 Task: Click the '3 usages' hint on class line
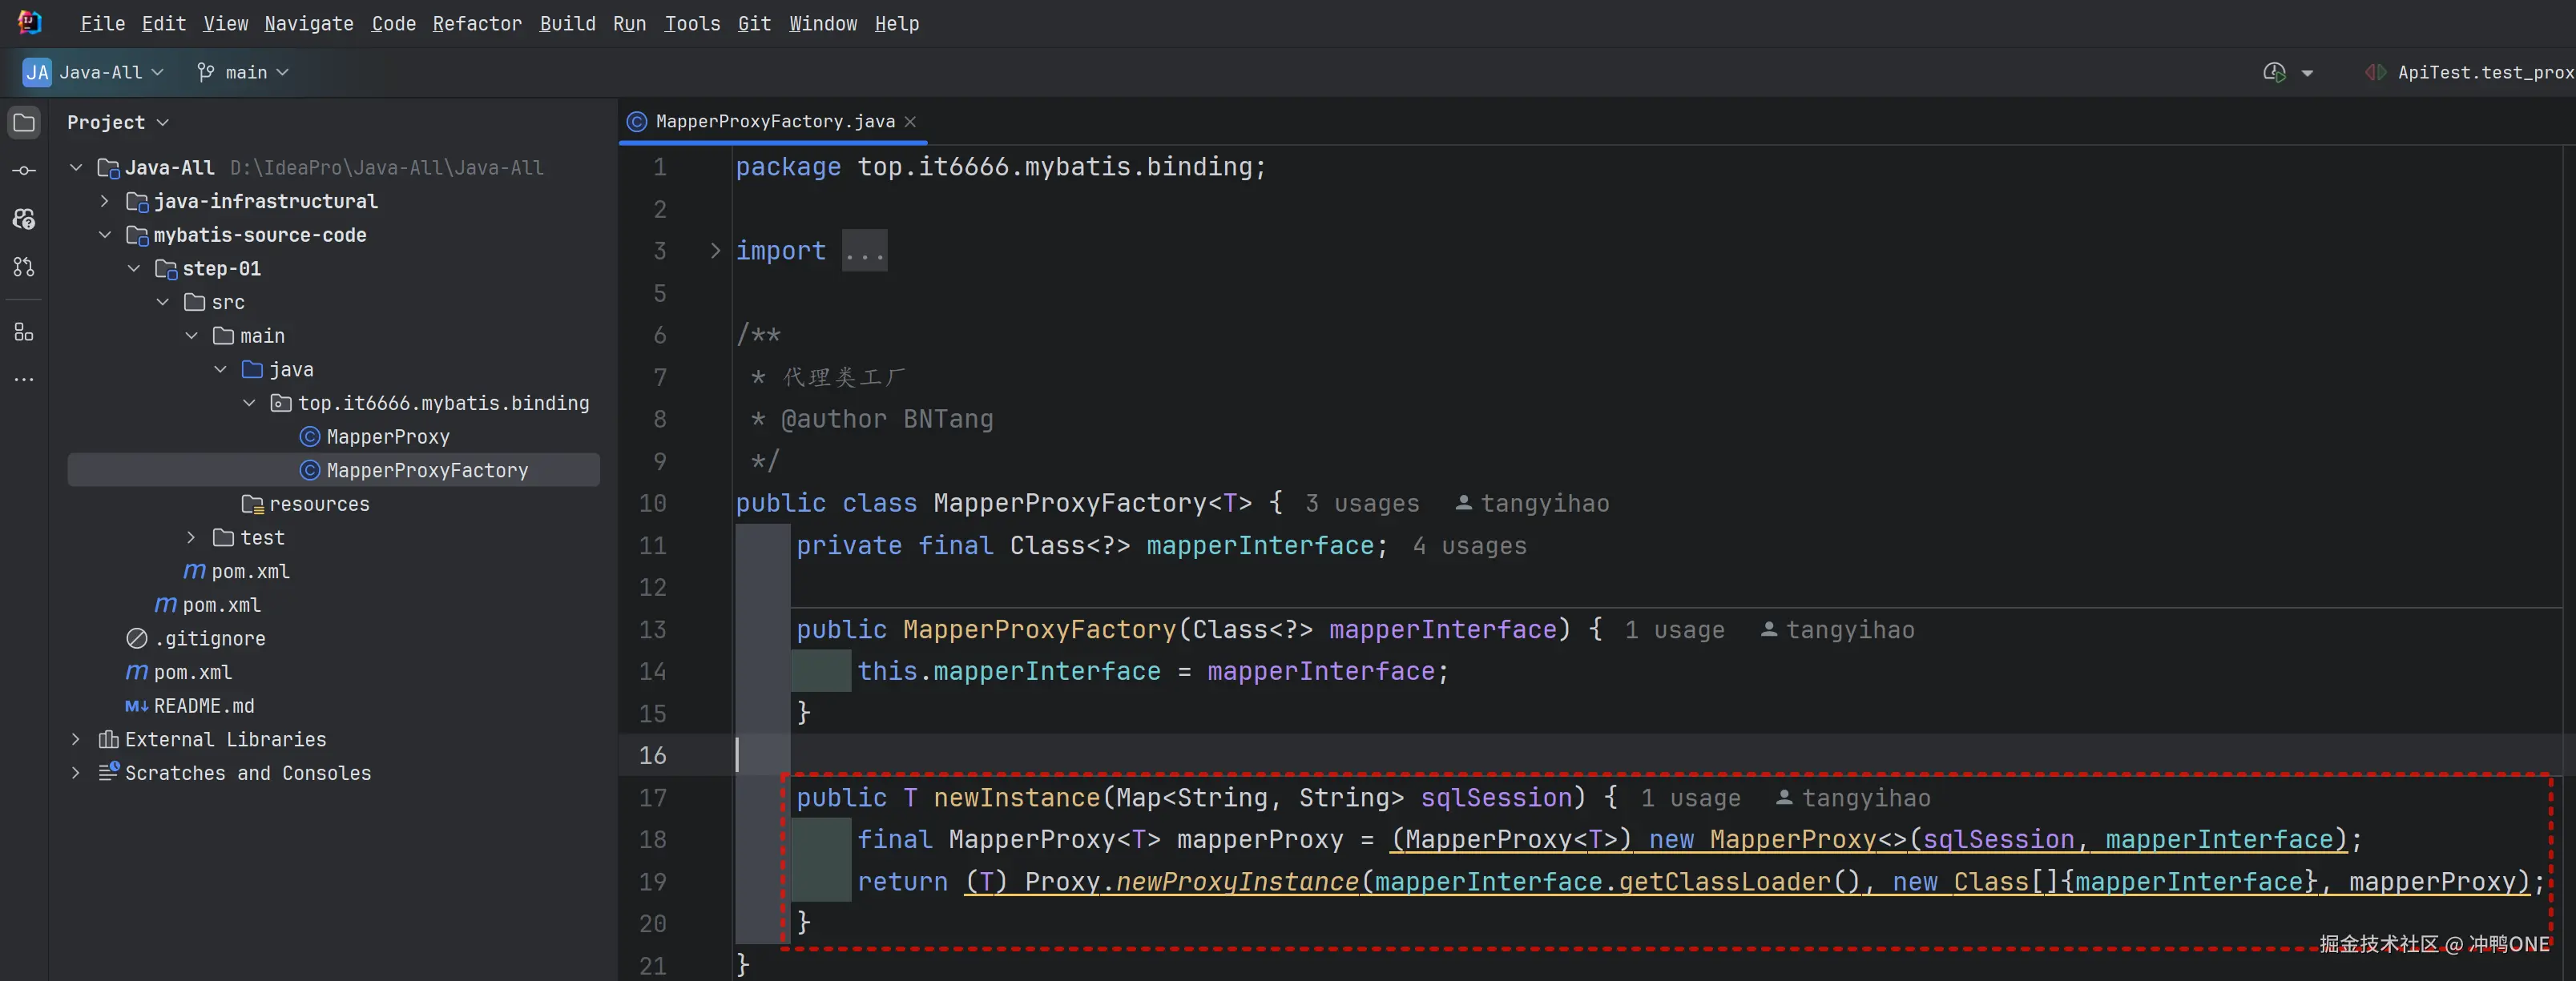[x=1361, y=504]
